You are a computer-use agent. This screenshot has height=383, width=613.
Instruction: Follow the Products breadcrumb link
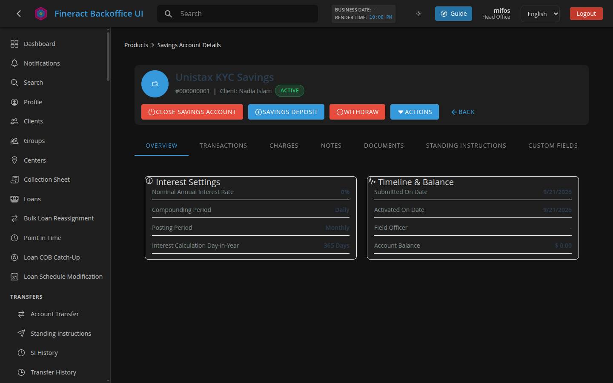click(136, 45)
